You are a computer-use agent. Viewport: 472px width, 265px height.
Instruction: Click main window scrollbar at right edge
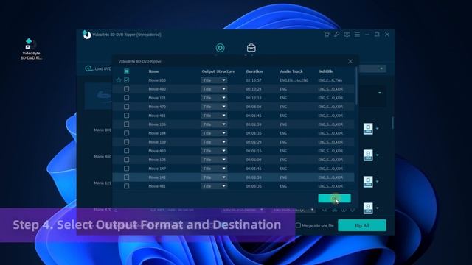392,123
